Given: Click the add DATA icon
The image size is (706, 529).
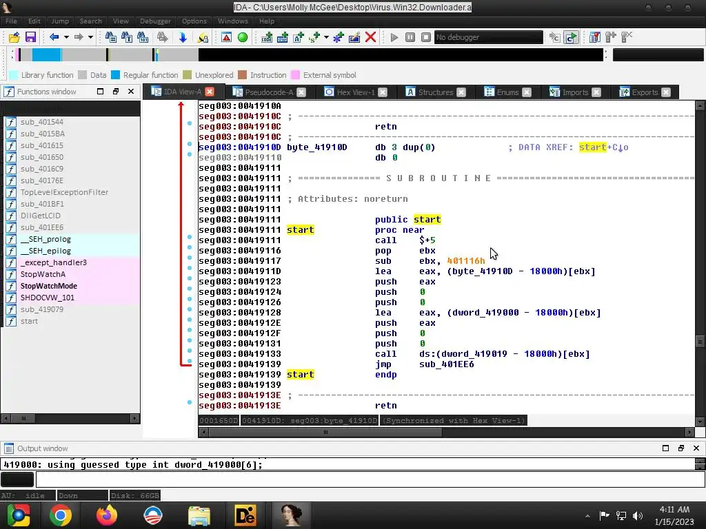Looking at the screenshot, I should pos(283,37).
